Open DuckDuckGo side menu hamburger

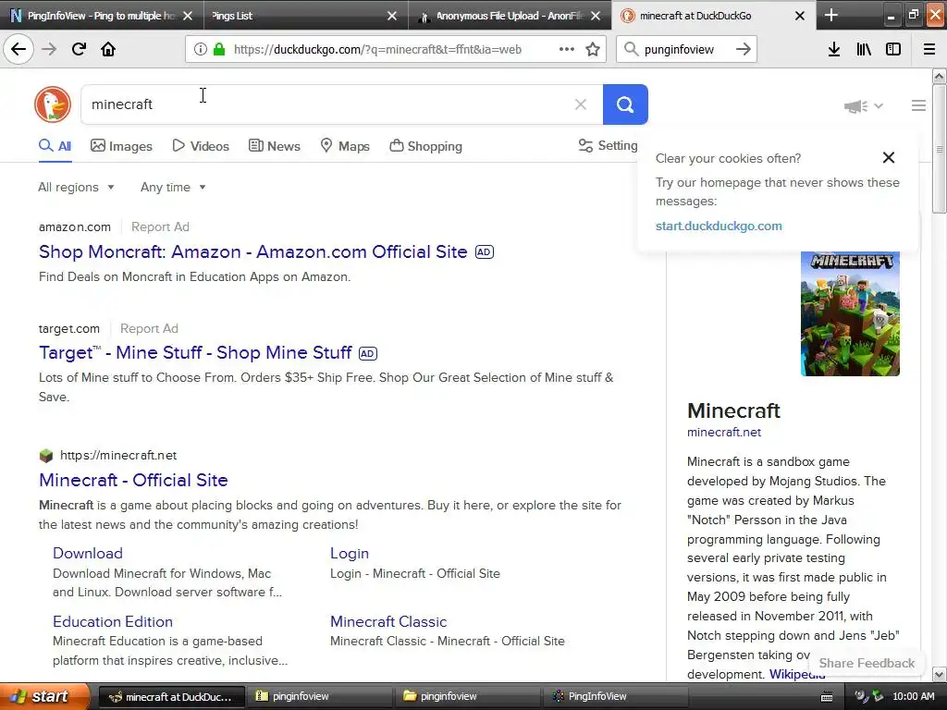coord(918,105)
